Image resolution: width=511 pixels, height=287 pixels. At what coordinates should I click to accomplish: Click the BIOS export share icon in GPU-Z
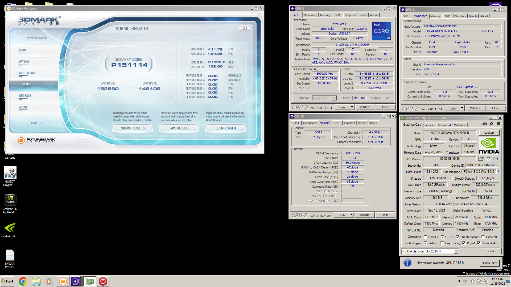click(x=481, y=159)
